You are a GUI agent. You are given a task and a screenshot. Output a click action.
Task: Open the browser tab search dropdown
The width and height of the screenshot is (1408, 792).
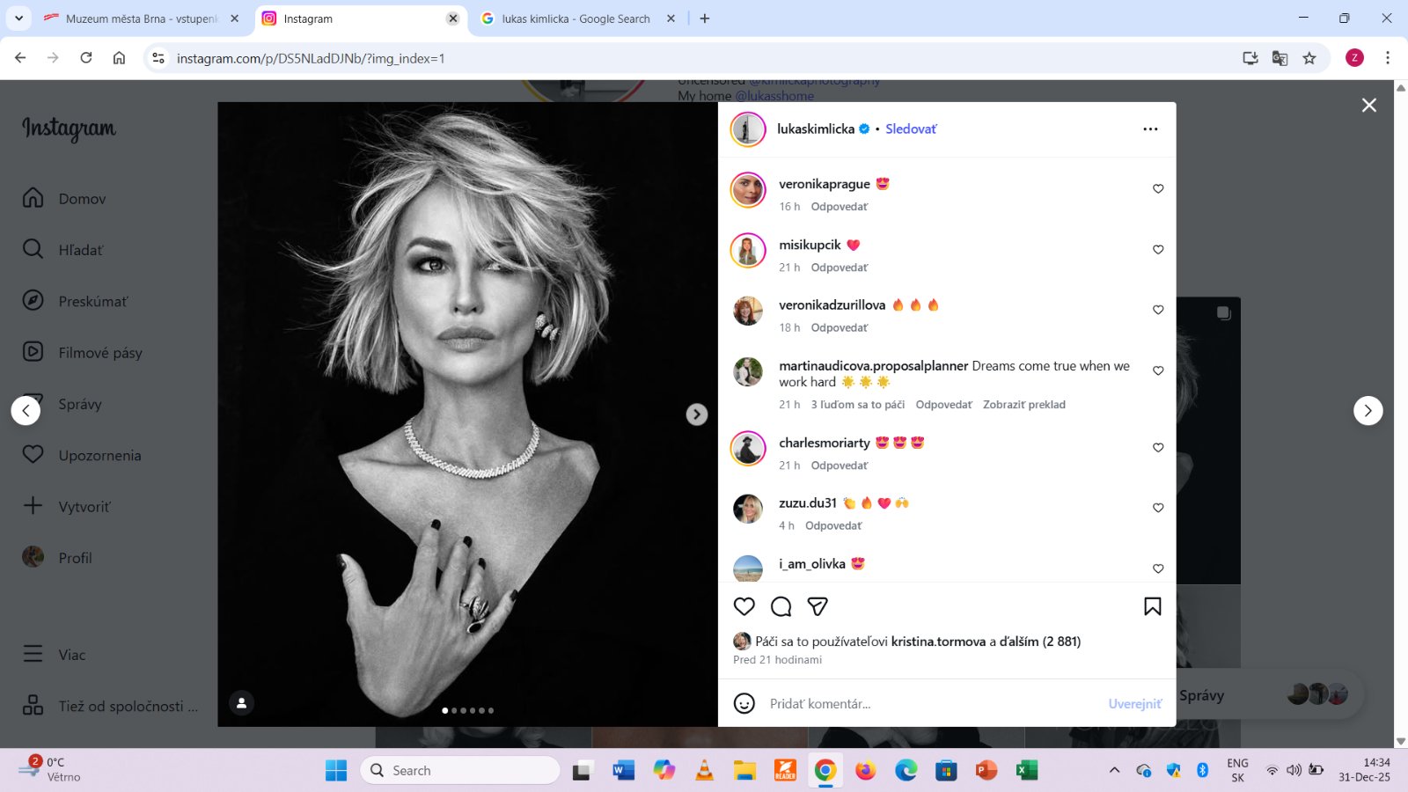coord(18,18)
